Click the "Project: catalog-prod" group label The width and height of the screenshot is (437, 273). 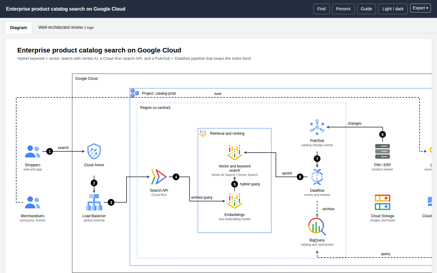[x=159, y=93]
